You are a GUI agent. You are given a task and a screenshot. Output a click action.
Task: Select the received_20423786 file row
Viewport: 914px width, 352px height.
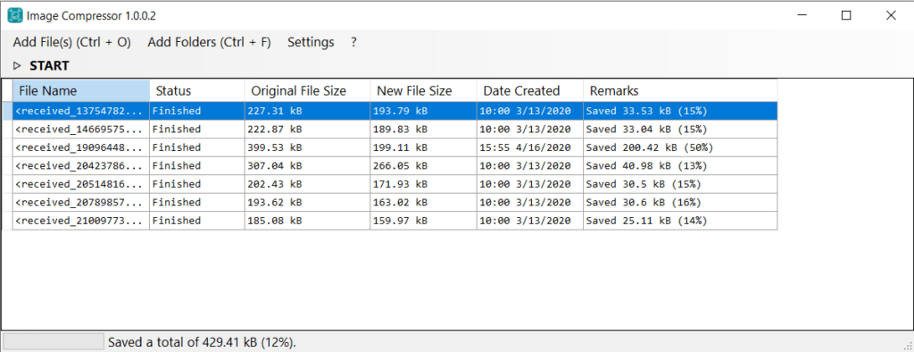pyautogui.click(x=395, y=166)
